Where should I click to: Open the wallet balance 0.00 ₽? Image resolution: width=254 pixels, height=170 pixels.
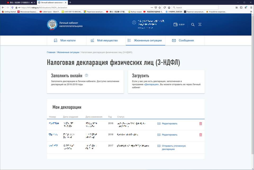tap(179, 25)
